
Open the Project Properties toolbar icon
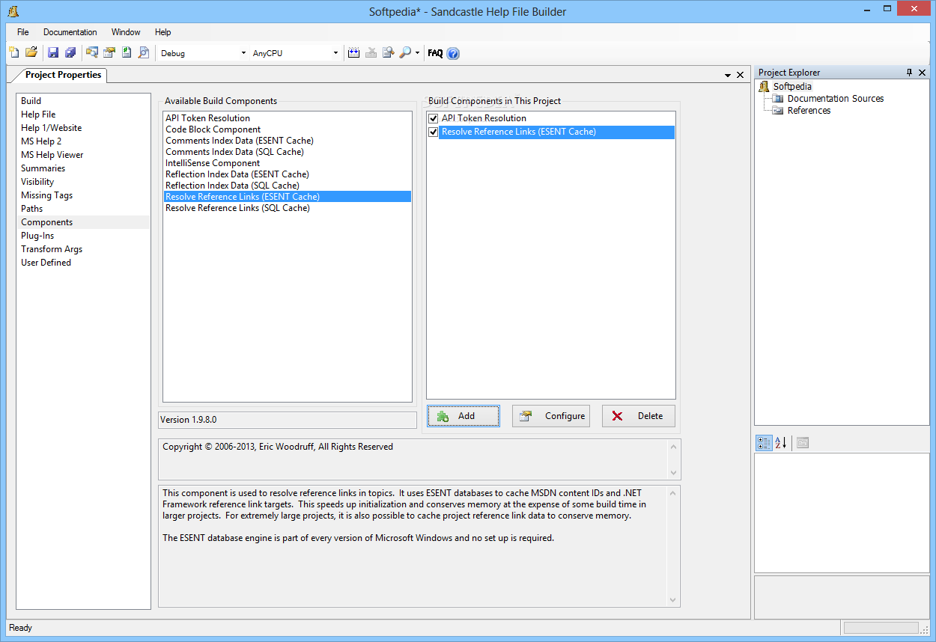pyautogui.click(x=109, y=52)
